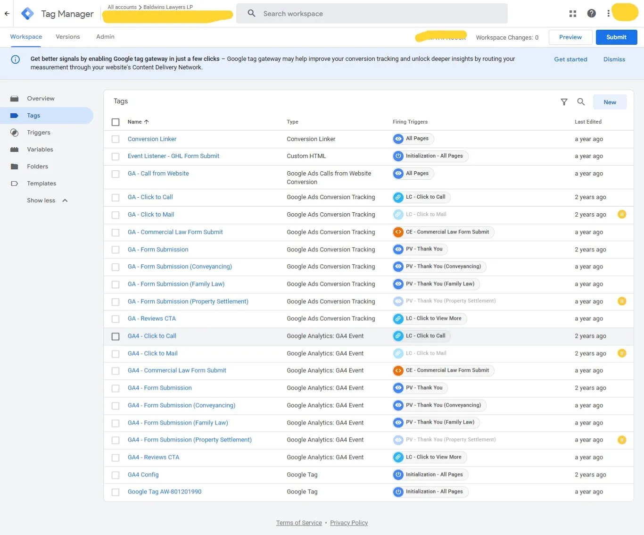
Task: Click the Variables icon in sidebar
Action: [15, 150]
